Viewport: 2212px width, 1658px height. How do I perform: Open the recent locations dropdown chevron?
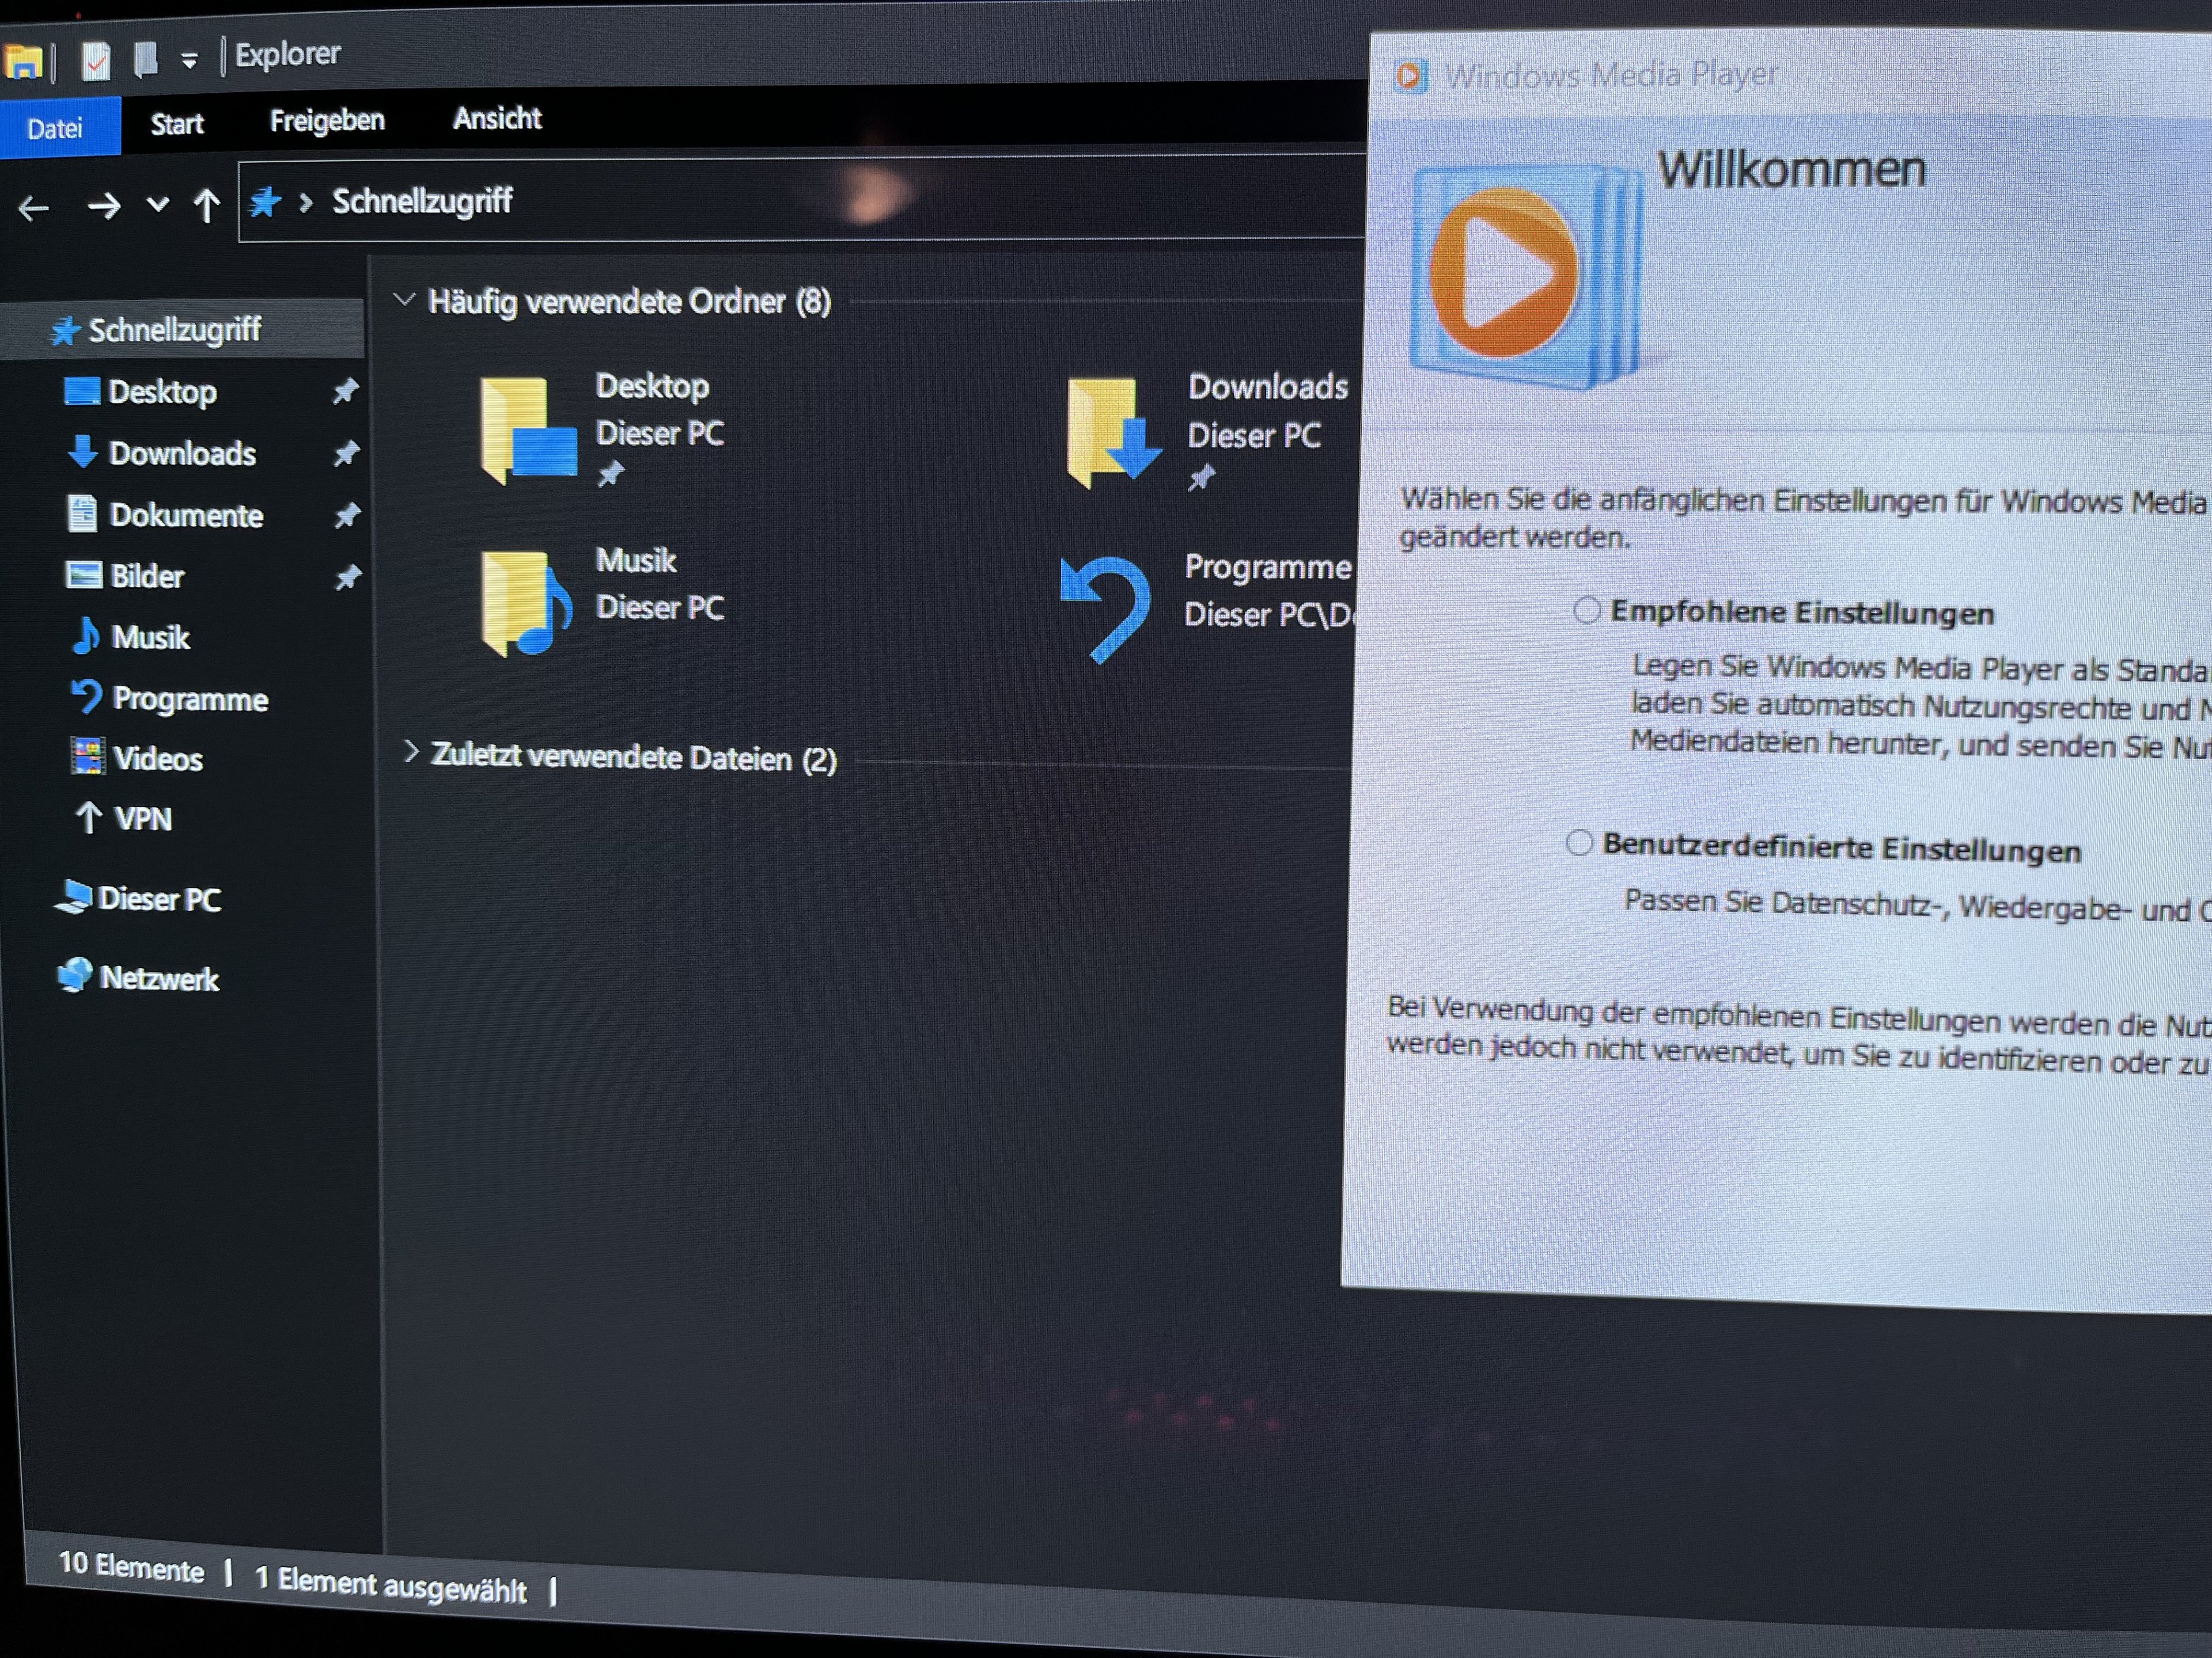(x=157, y=205)
